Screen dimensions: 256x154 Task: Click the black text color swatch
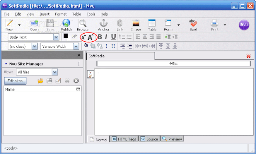66,36
